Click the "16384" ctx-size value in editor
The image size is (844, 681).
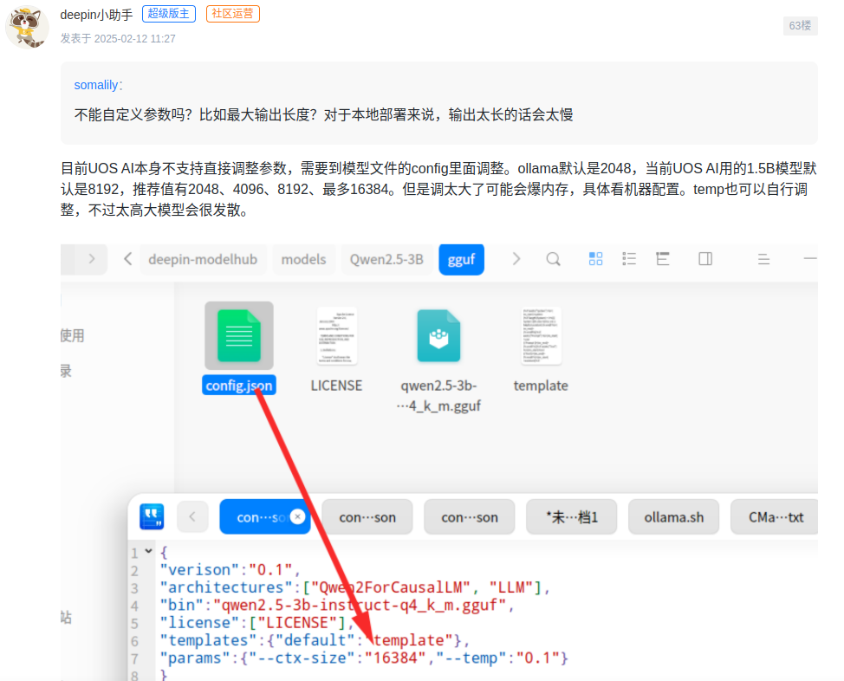click(x=395, y=658)
